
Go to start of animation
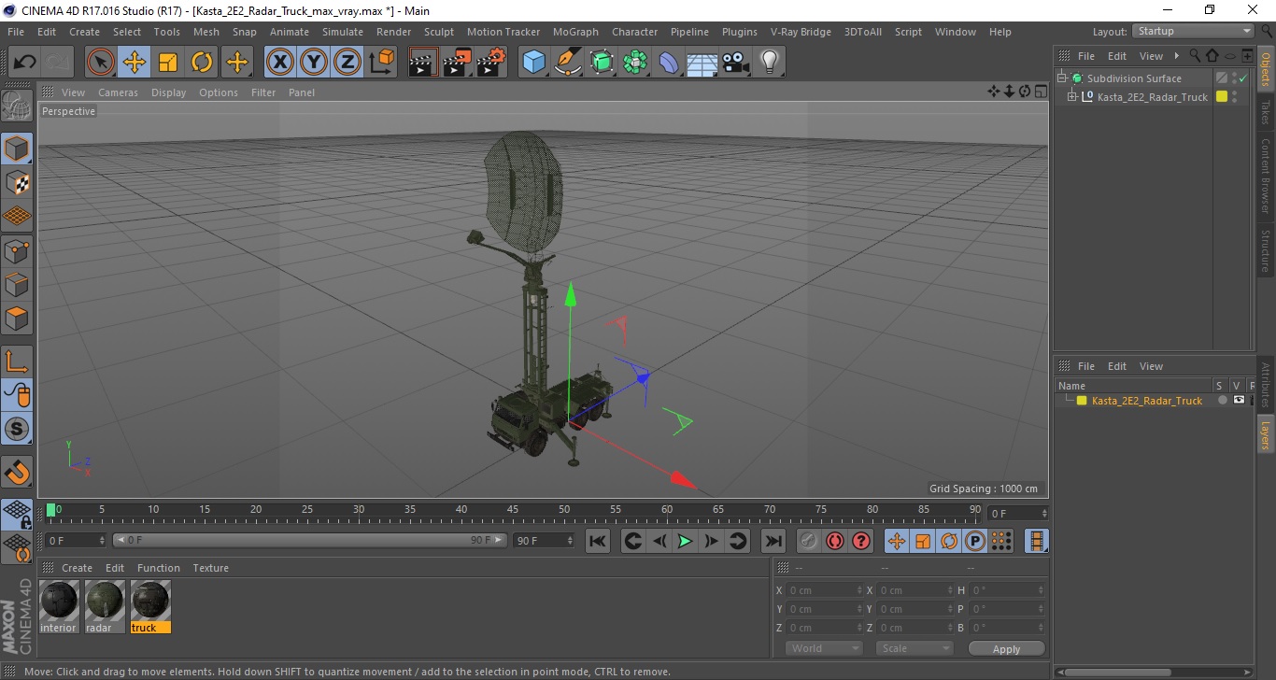(x=598, y=541)
